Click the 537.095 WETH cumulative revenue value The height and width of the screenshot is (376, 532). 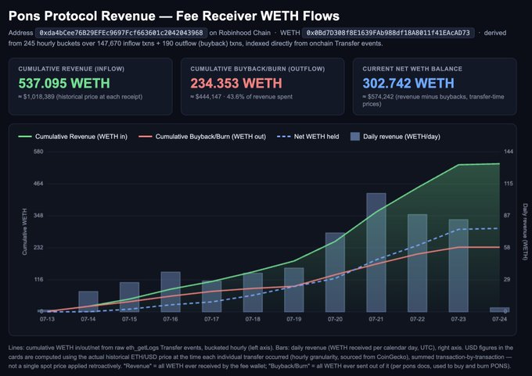(64, 84)
